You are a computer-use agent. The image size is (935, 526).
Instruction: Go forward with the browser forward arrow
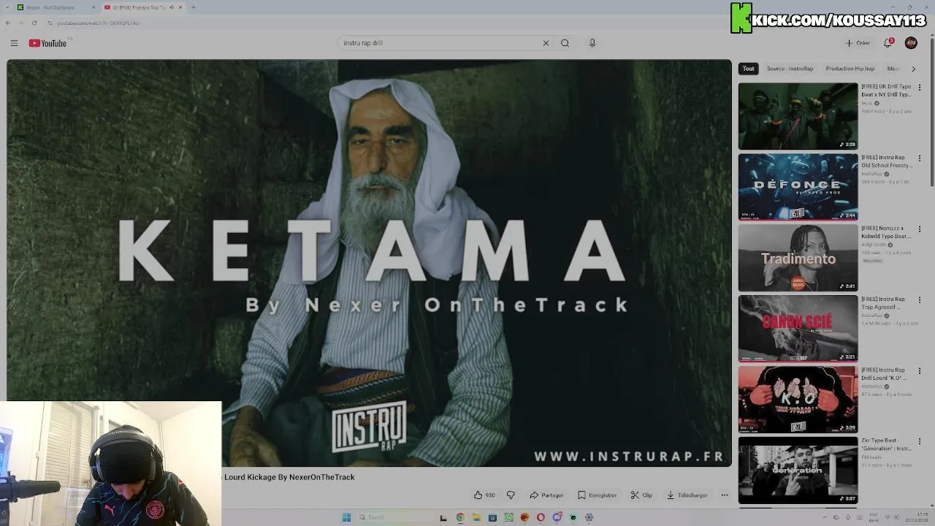[20, 23]
